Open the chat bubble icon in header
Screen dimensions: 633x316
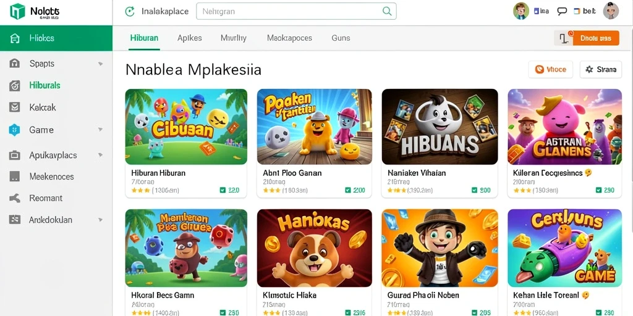tap(562, 11)
